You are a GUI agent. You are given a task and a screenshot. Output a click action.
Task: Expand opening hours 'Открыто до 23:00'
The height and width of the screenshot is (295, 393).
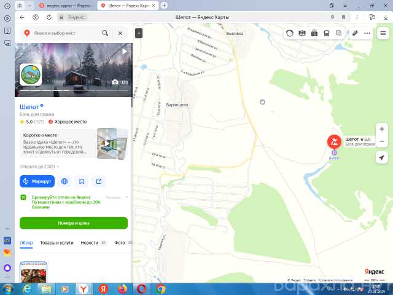(39, 167)
